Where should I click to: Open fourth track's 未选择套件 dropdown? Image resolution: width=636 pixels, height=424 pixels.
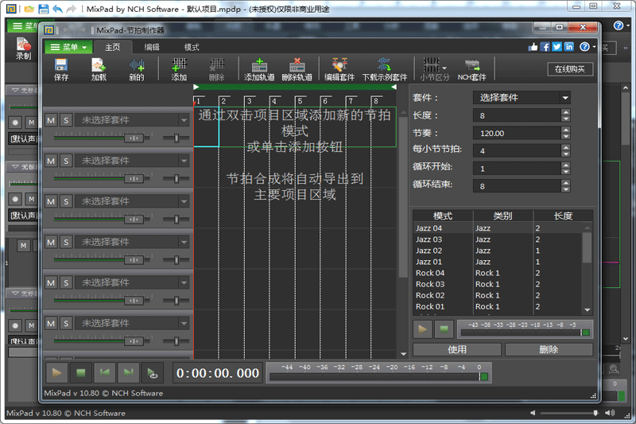tap(132, 242)
